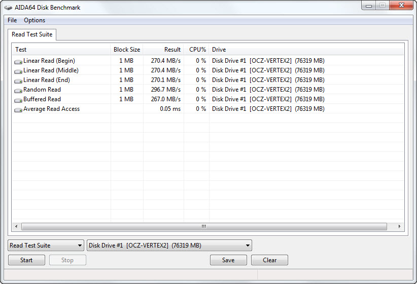Sort by the Result column header
The image size is (417, 284).
click(163, 50)
